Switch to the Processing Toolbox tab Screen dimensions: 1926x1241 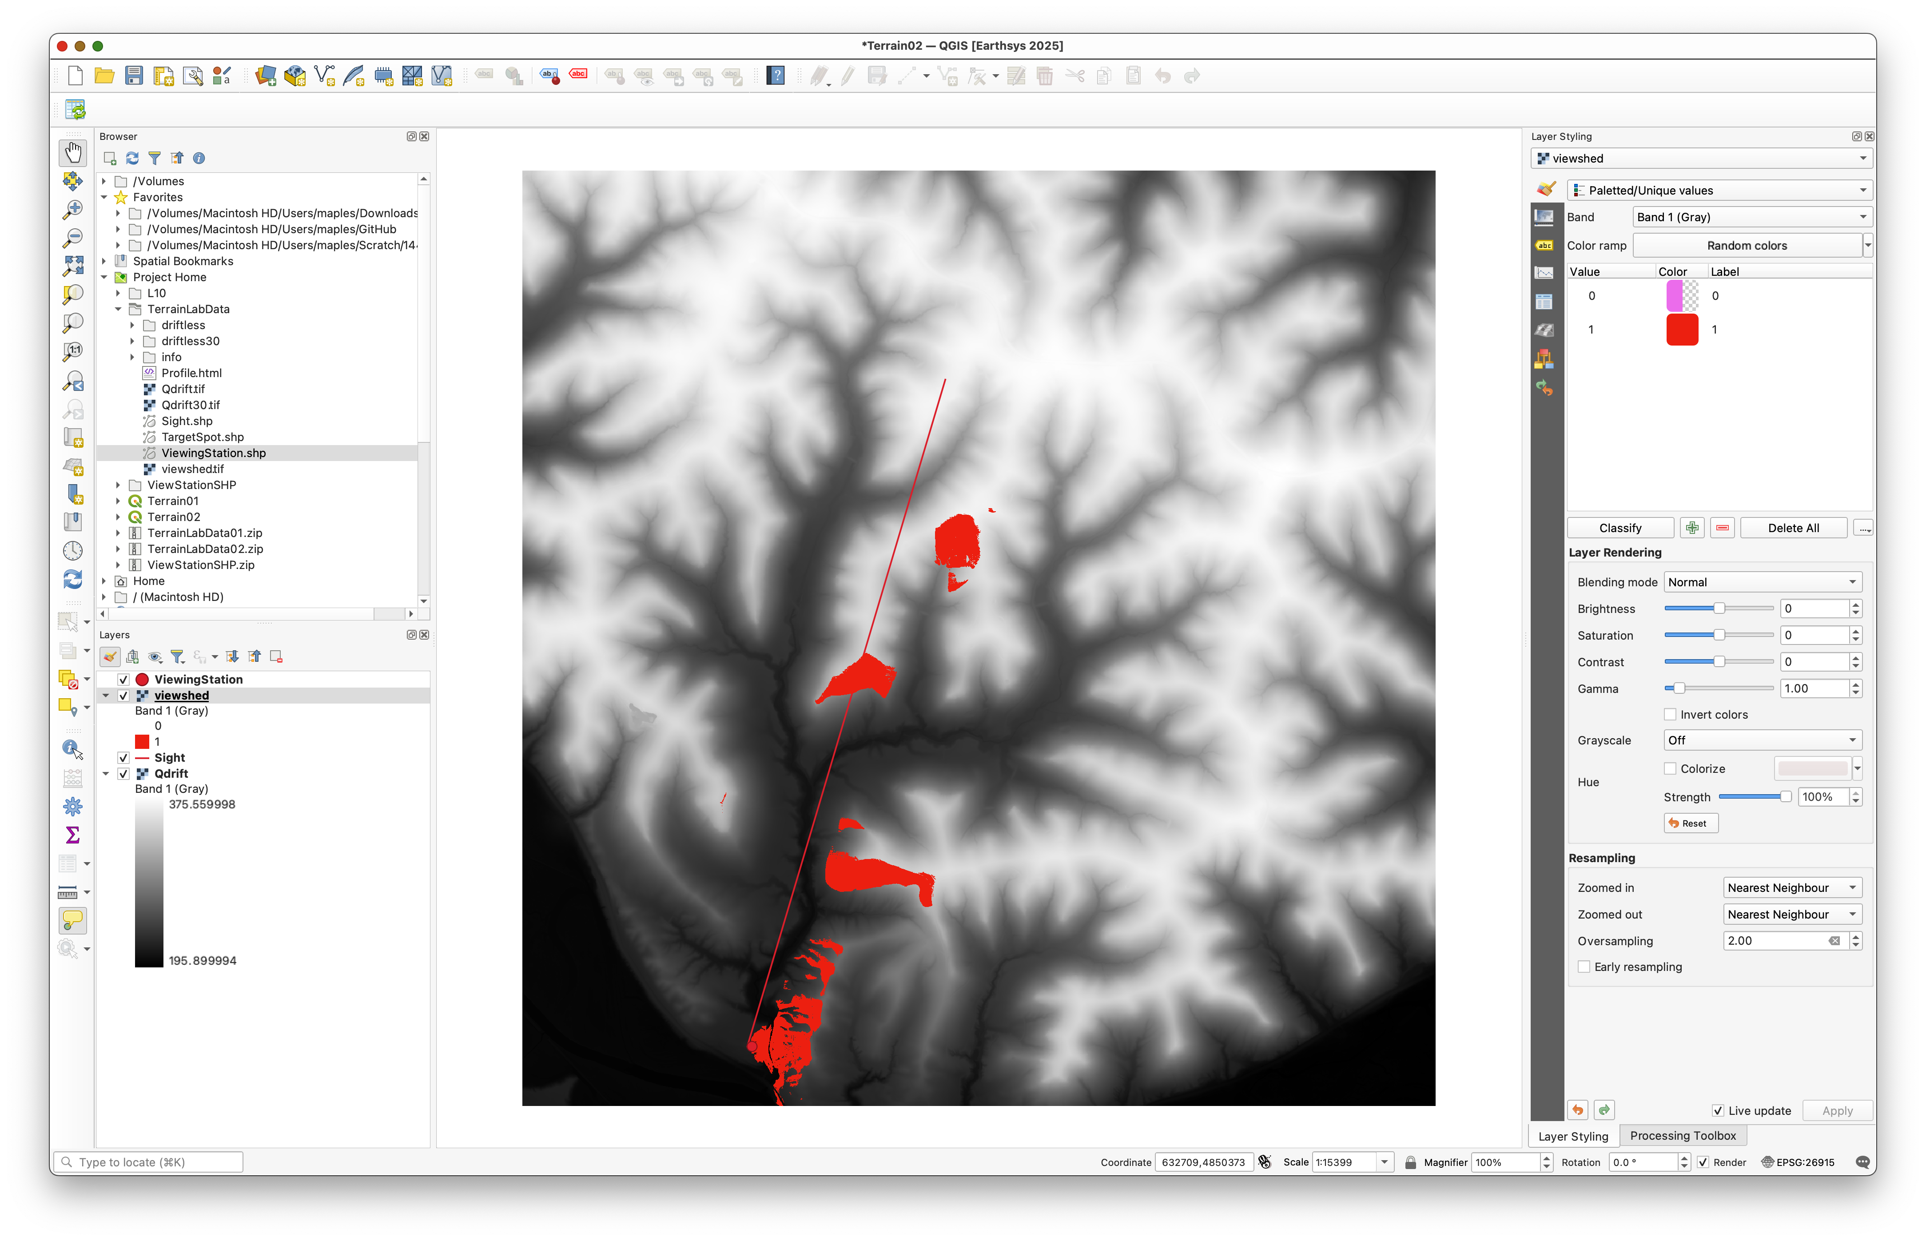tap(1683, 1135)
